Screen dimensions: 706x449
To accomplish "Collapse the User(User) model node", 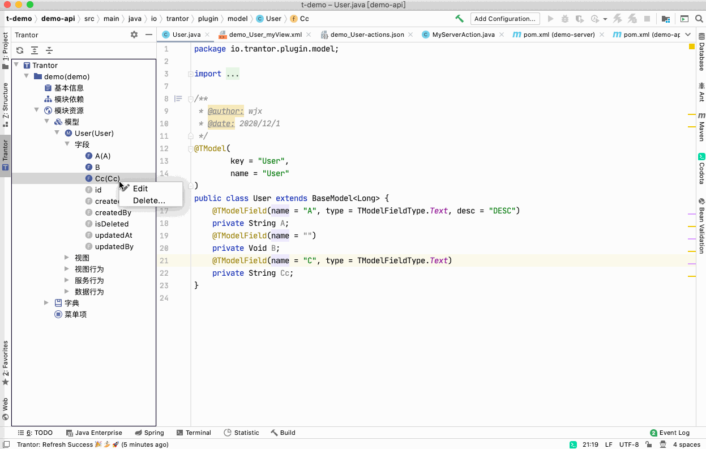I will click(57, 133).
